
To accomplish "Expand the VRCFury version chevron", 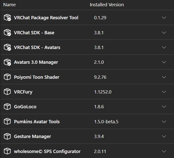I will (164, 92).
